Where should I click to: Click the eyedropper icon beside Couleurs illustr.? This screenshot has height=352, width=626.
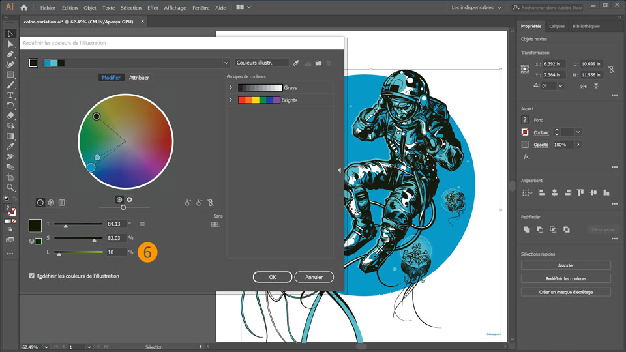coord(296,63)
